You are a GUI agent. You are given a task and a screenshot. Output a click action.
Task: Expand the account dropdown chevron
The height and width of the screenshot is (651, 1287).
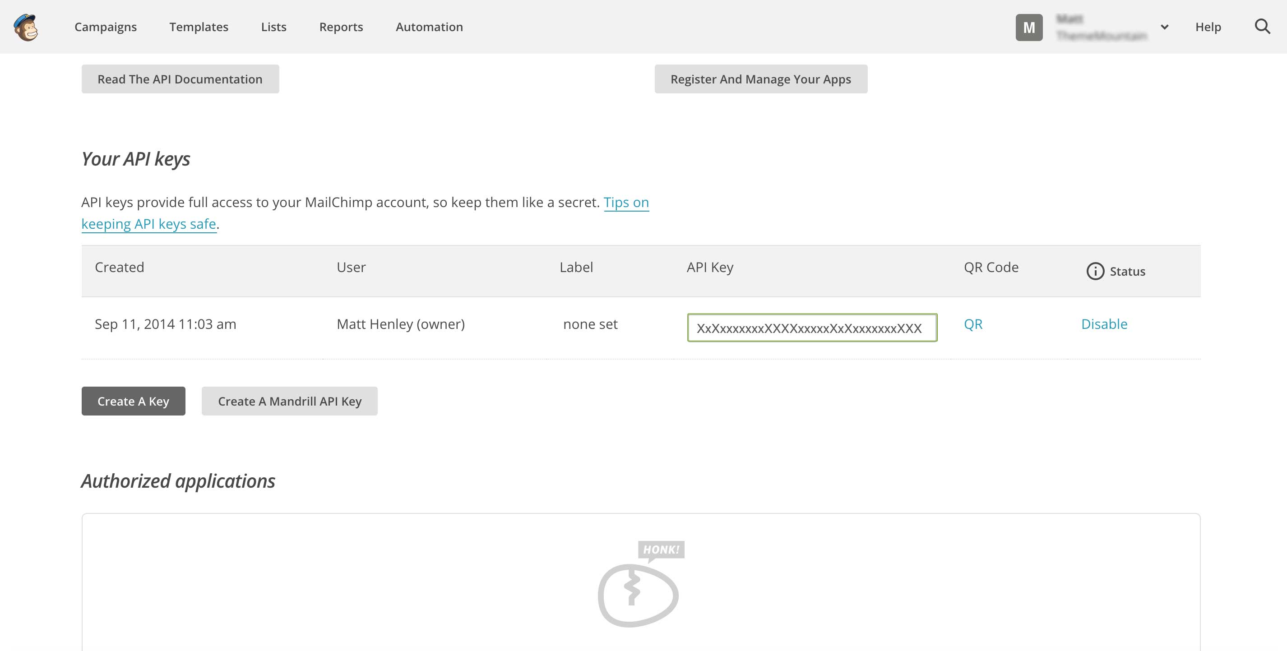tap(1164, 27)
